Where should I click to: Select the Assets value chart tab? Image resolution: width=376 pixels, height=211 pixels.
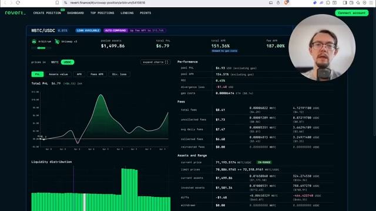click(58, 74)
